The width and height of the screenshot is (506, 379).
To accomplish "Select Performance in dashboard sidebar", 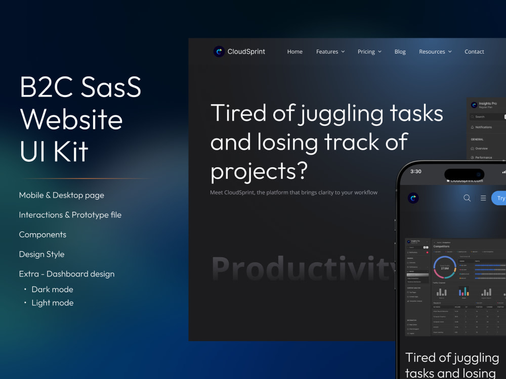I will (x=481, y=158).
